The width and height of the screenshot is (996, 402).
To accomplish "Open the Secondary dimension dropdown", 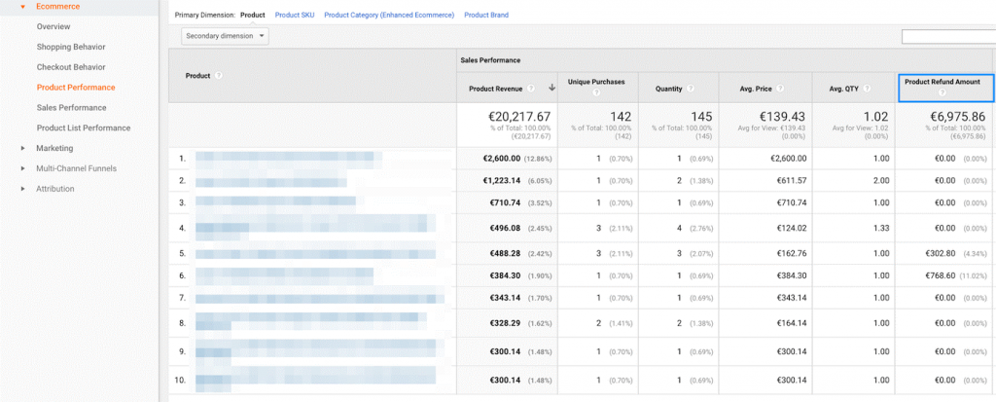I will tap(225, 36).
